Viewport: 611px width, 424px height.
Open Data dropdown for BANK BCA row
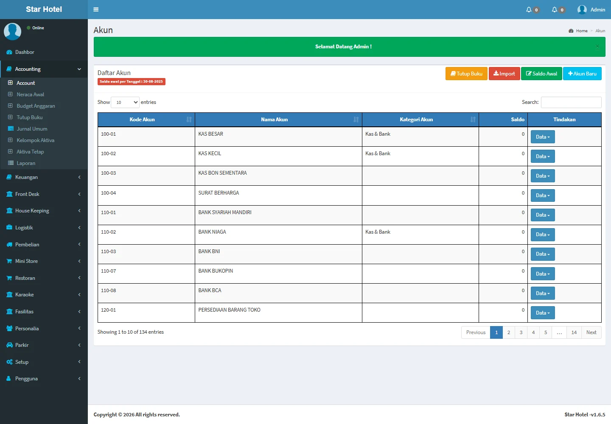pyautogui.click(x=543, y=293)
